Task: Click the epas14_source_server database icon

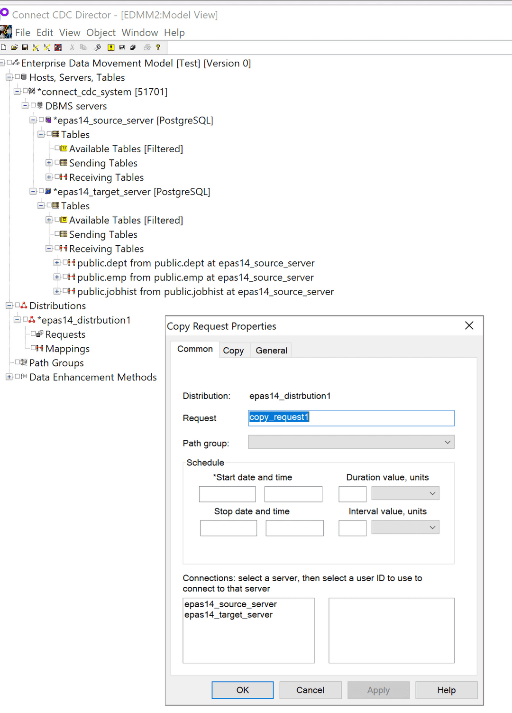Action: [48, 120]
